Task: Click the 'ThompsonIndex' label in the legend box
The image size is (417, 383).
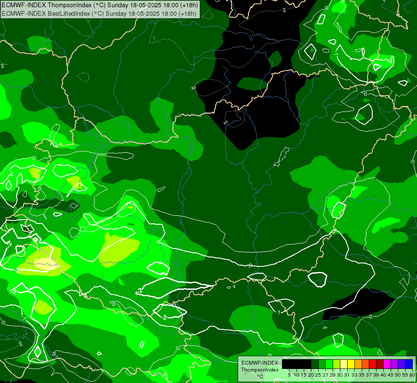Action: 260,370
